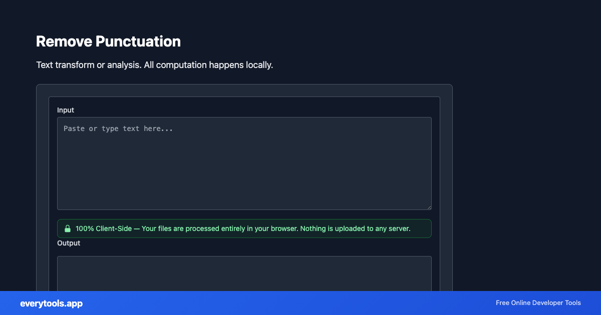This screenshot has width=601, height=315.
Task: Click the green padlock icon in privacy notice
Action: (68, 228)
